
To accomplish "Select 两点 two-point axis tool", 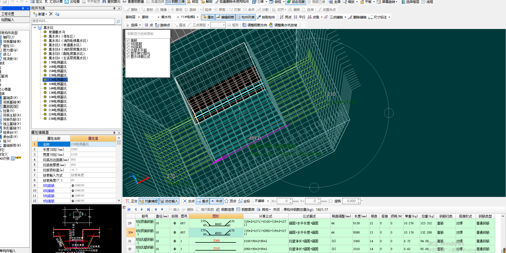I will [286, 17].
